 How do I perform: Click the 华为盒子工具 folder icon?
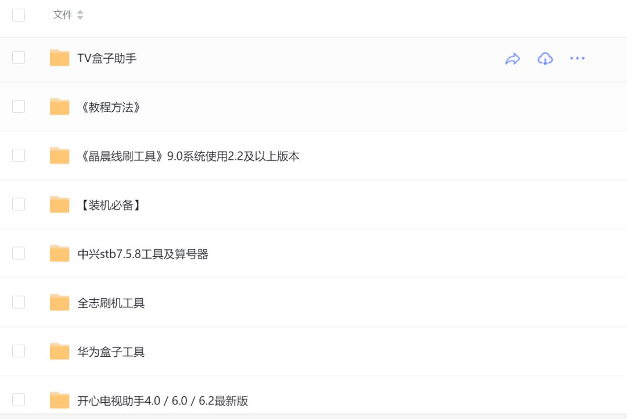[x=60, y=351]
